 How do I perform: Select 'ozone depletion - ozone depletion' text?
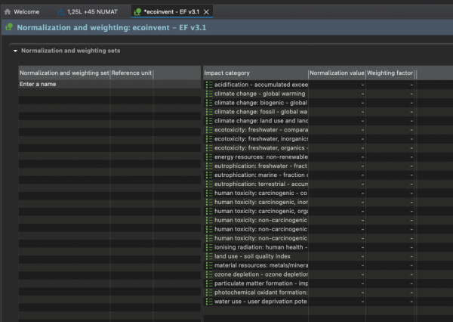pyautogui.click(x=261, y=274)
